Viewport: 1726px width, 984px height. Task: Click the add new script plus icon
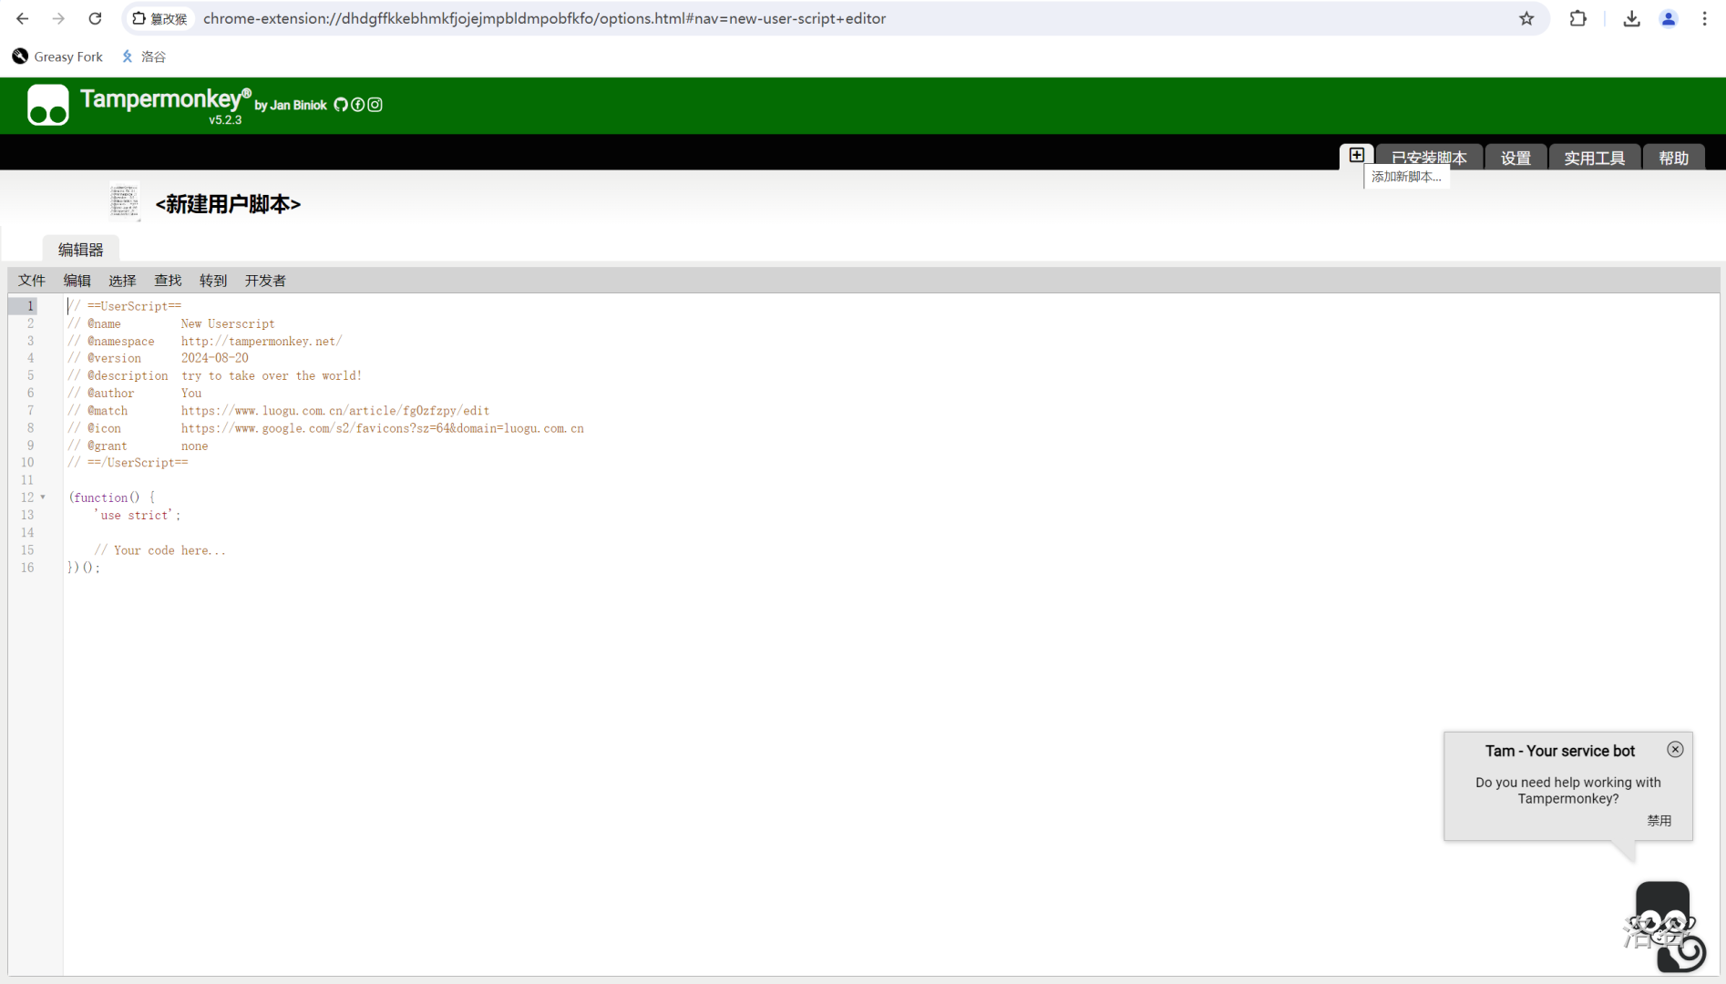[1356, 155]
